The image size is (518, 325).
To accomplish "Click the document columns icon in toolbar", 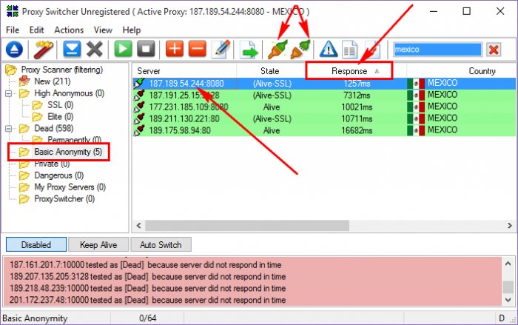I will [349, 50].
